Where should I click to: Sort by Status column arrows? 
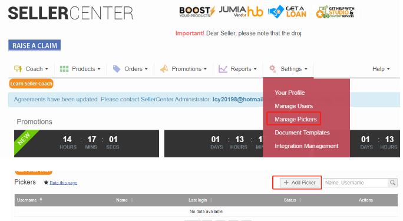click(300, 200)
